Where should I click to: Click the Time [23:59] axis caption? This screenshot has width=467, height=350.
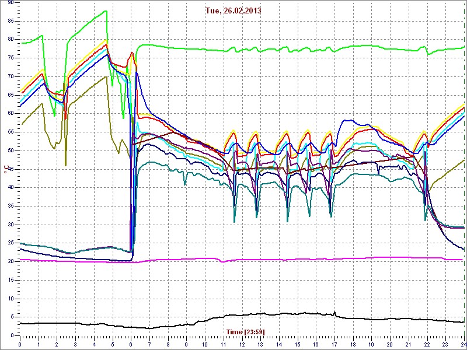[245, 331]
